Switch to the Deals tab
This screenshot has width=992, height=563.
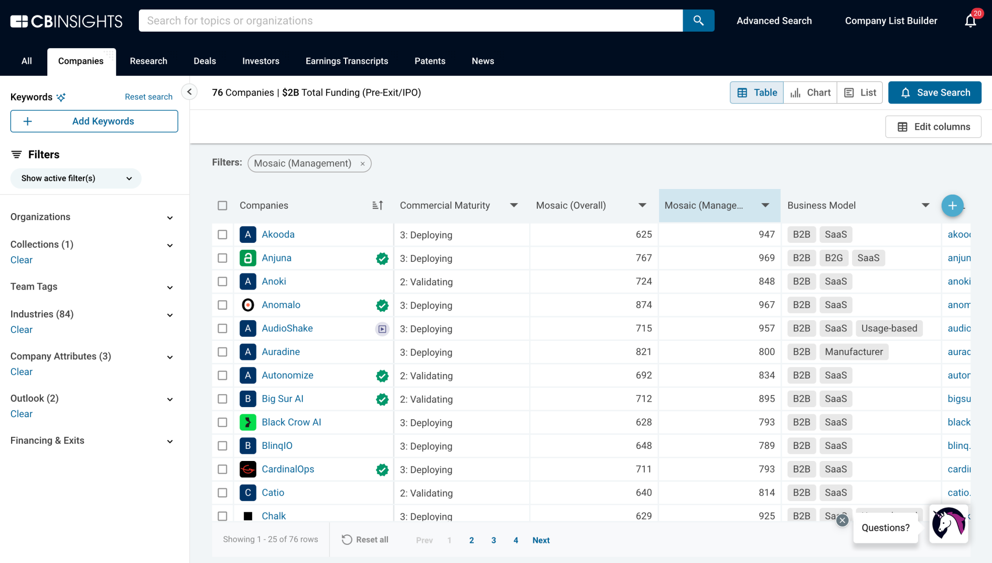(x=205, y=61)
